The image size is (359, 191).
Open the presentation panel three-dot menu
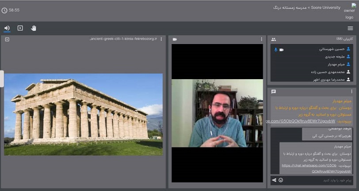tap(161, 39)
